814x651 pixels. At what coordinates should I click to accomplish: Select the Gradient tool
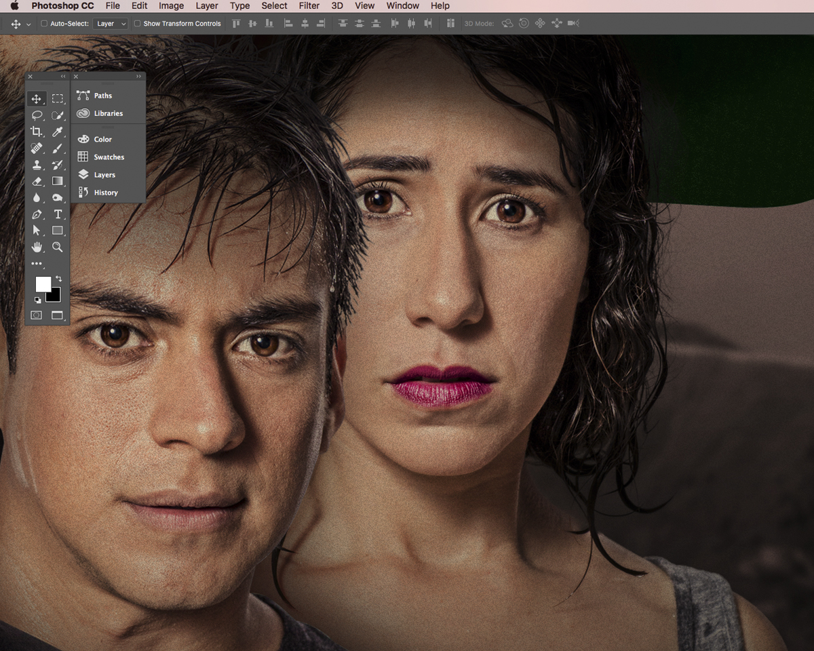(58, 181)
